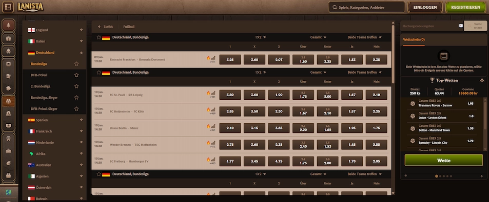Viewport: 489px width, 202px height.
Task: Open the Gesamt dropdown in first header
Action: pos(318,37)
